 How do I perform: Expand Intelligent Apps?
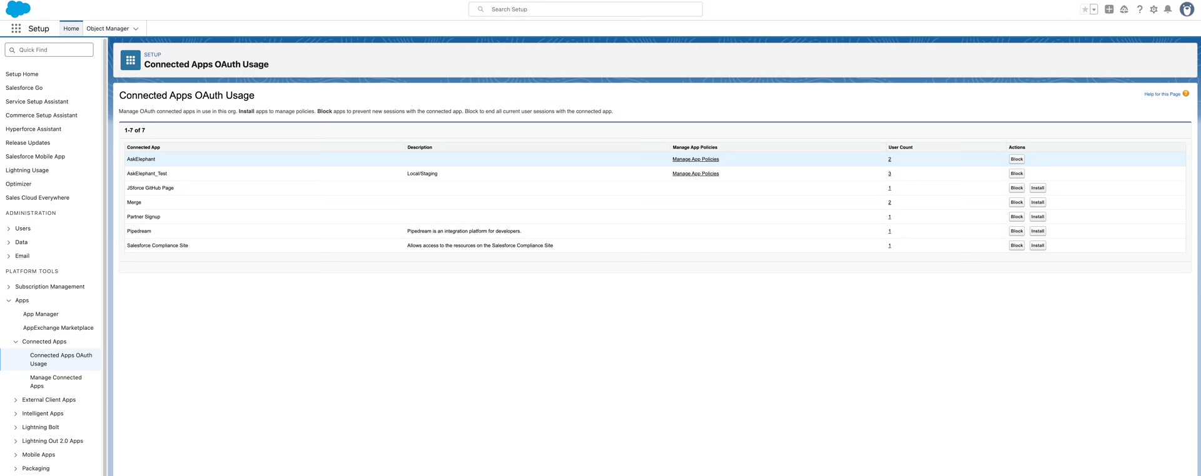[16, 414]
